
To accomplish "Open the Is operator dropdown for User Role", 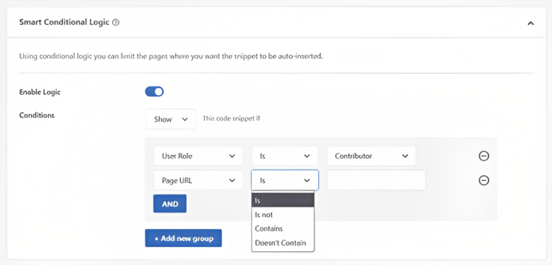I will coord(285,156).
